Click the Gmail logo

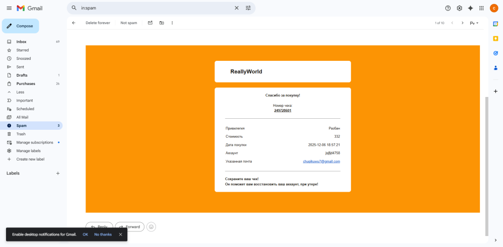pyautogui.click(x=30, y=9)
